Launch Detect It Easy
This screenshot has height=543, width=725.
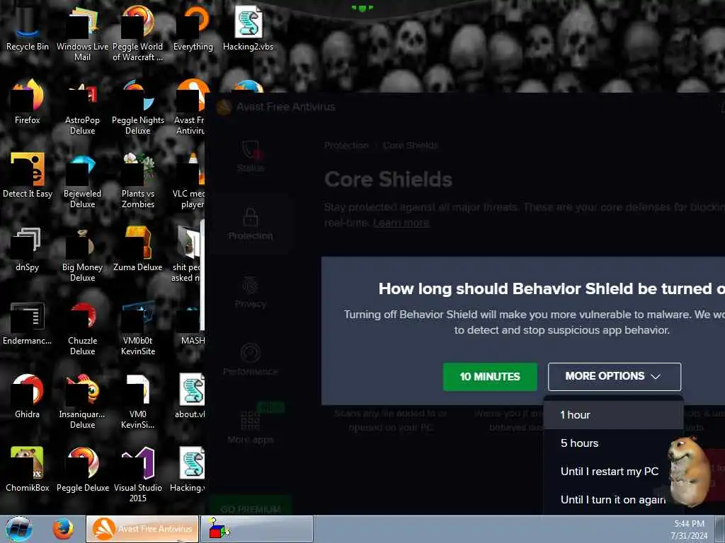27,175
